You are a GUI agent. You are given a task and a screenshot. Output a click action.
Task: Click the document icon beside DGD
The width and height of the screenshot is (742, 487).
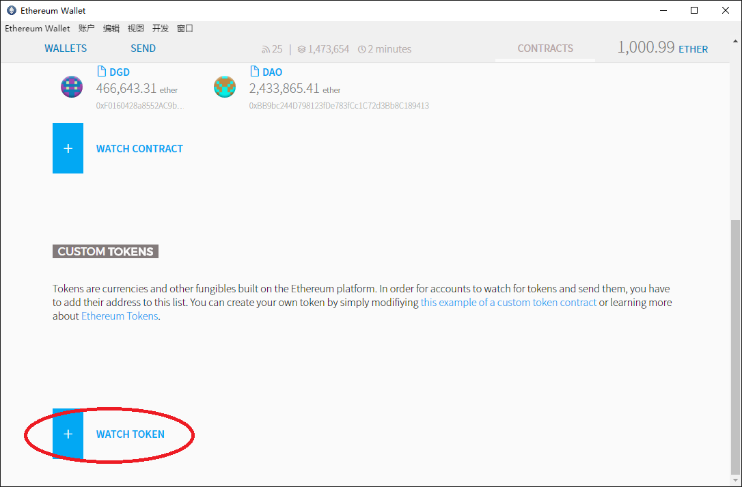click(x=101, y=72)
